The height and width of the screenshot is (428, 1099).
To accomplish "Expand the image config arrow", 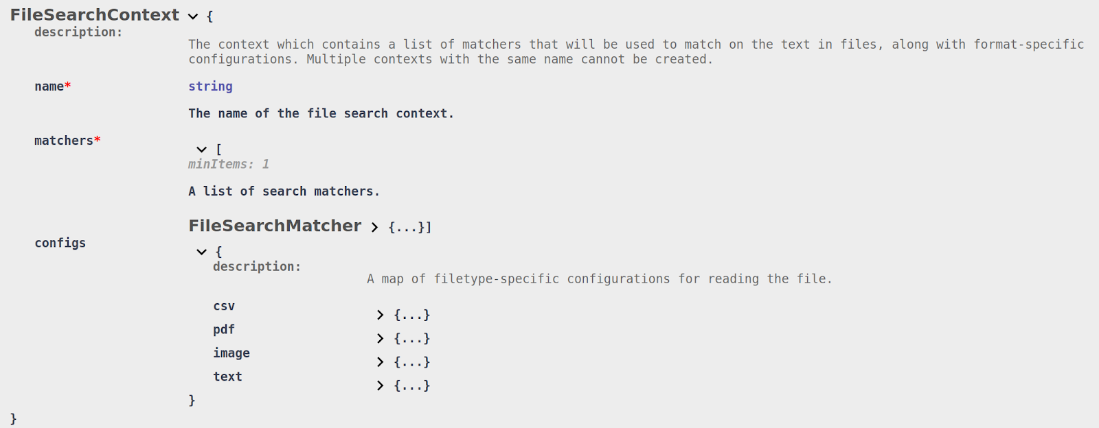I will [380, 361].
